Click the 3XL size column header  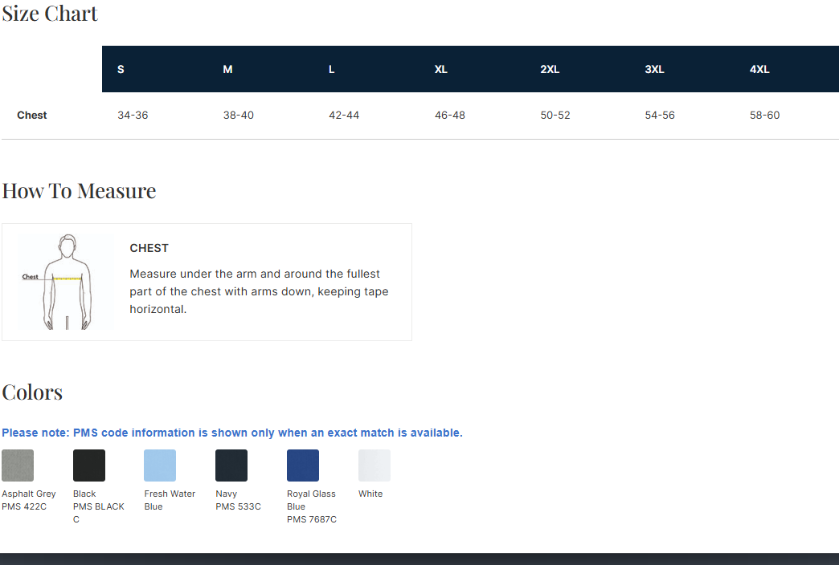coord(654,70)
